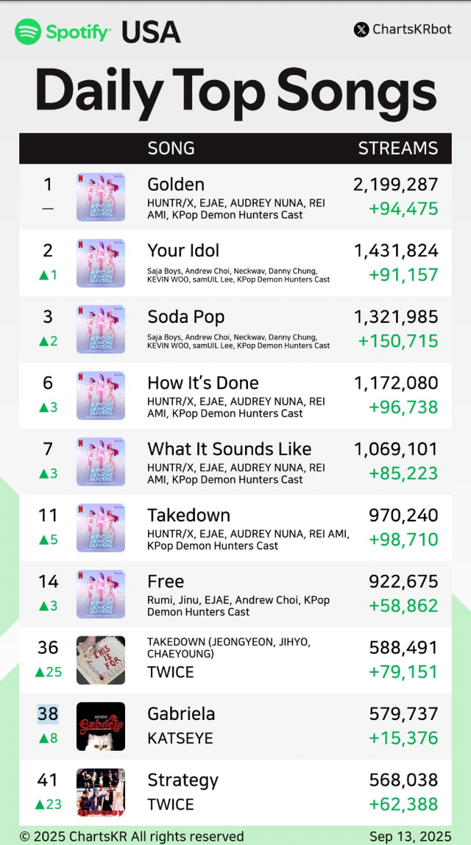Viewport: 471px width, 845px height.
Task: Click the up arrow beside rank change 25
Action: (40, 672)
